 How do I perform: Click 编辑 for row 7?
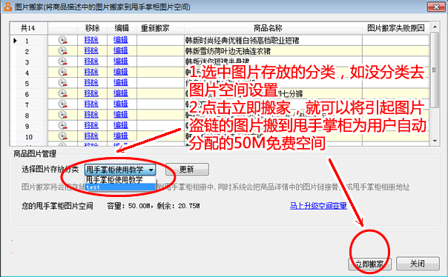(x=121, y=104)
